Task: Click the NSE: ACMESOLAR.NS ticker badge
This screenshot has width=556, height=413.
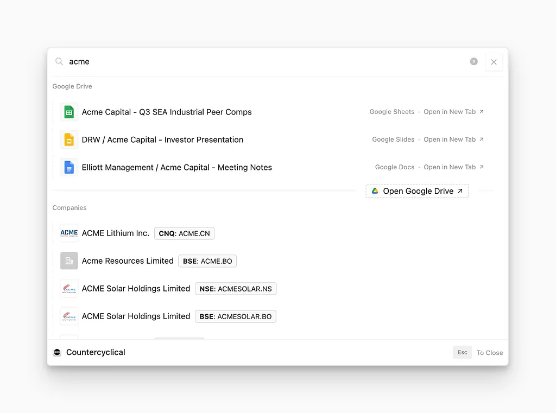Action: [x=236, y=289]
